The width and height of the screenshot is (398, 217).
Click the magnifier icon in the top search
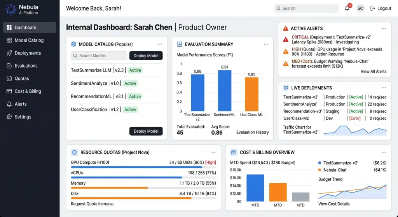pyautogui.click(x=278, y=9)
